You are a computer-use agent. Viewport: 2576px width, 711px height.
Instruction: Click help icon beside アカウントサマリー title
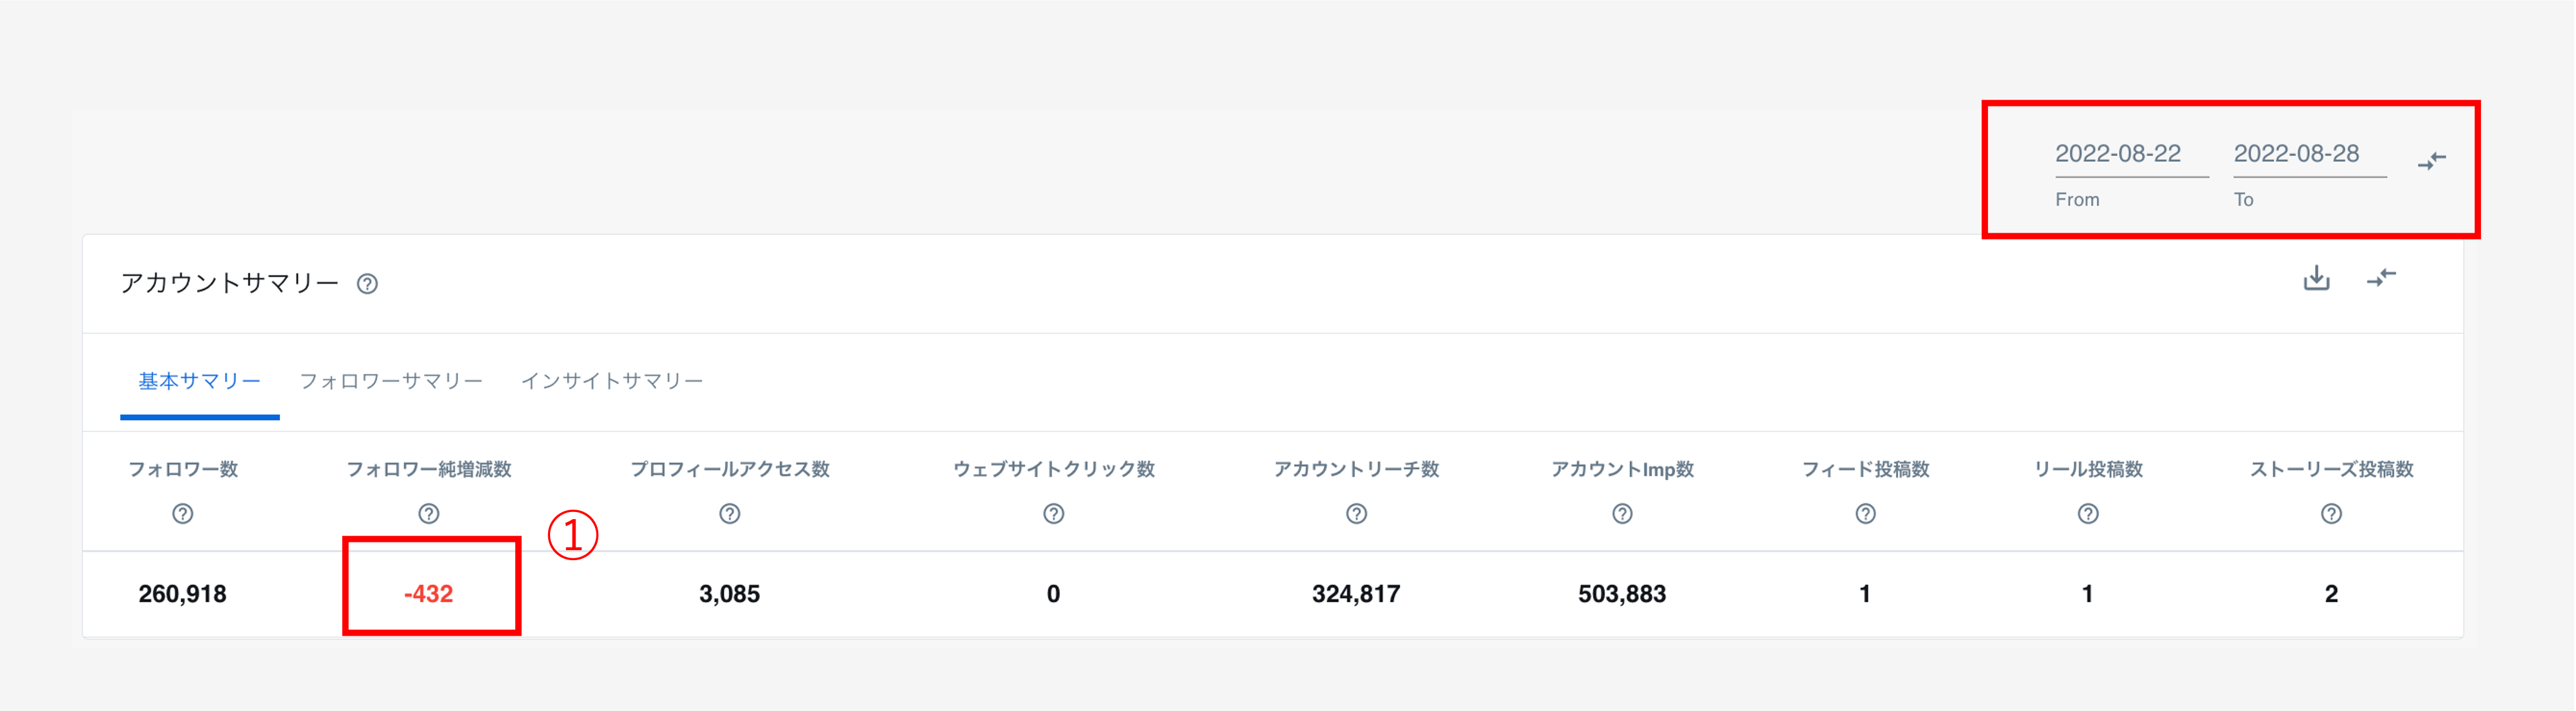367,284
